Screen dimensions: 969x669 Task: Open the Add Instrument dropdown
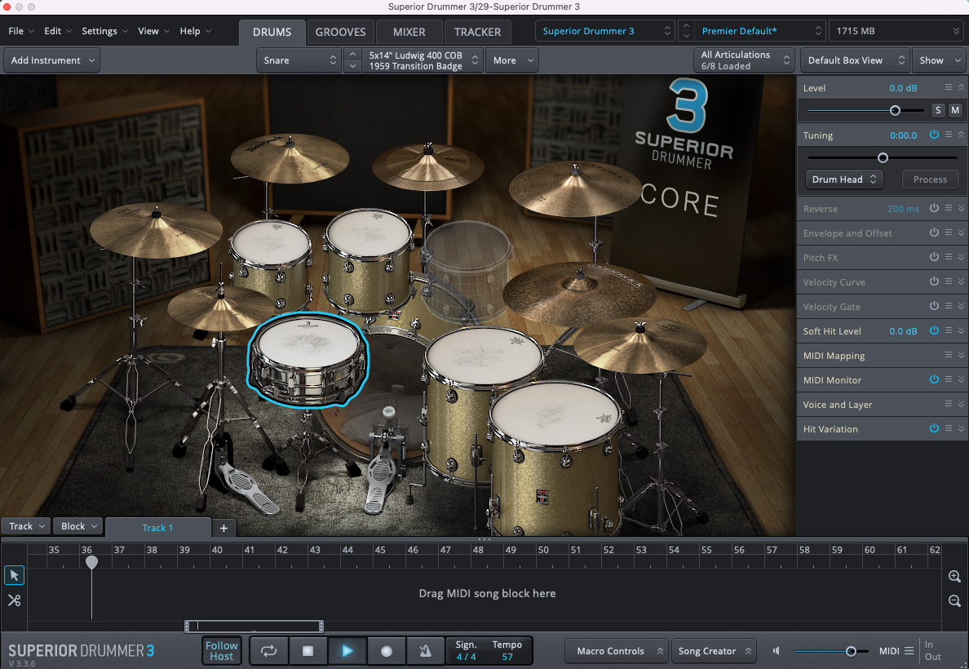pos(52,60)
